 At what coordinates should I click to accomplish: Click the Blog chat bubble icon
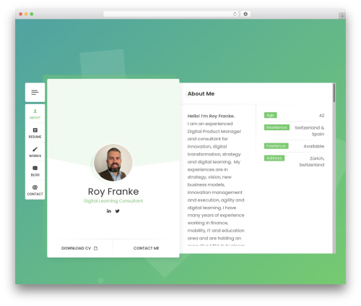(35, 169)
